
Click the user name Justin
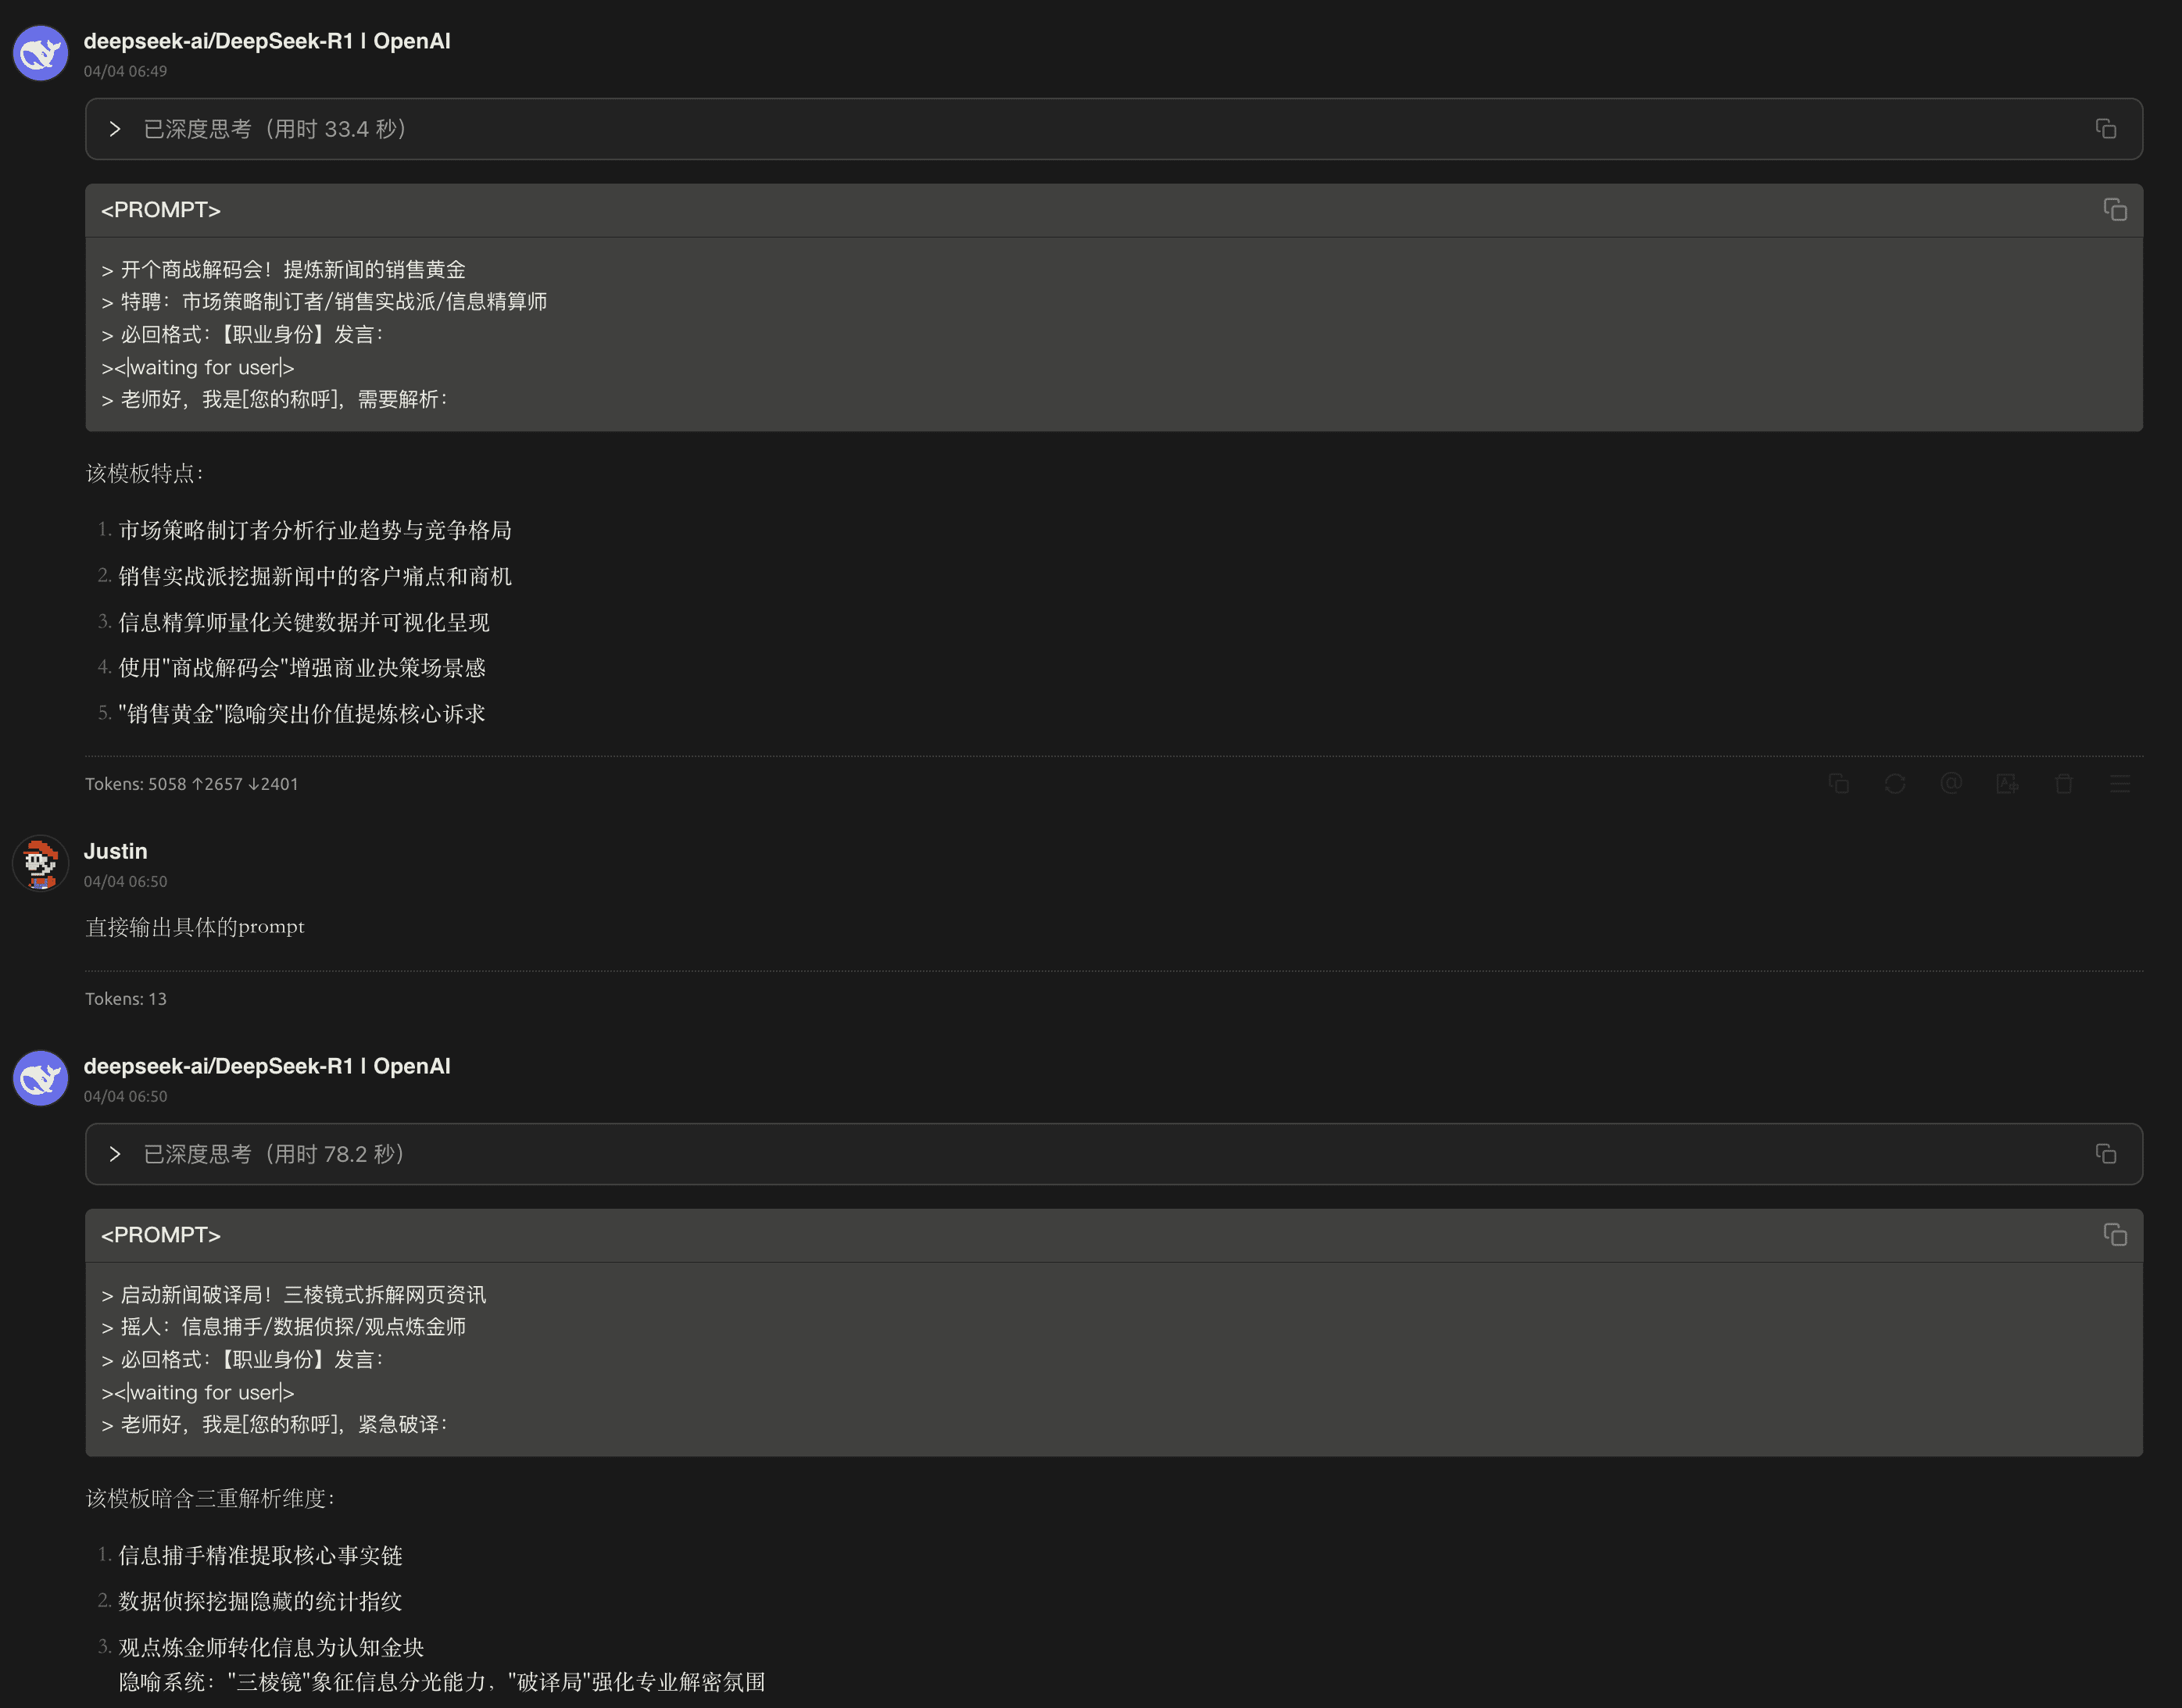(x=115, y=851)
